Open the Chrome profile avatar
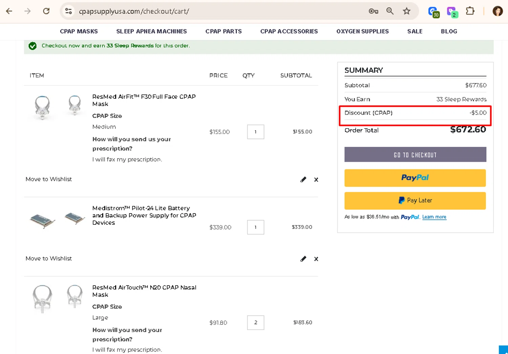The image size is (508, 354). [x=498, y=11]
